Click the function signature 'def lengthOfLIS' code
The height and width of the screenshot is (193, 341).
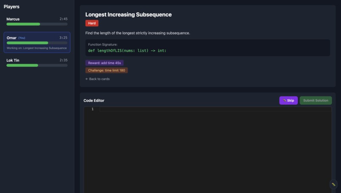(x=127, y=51)
